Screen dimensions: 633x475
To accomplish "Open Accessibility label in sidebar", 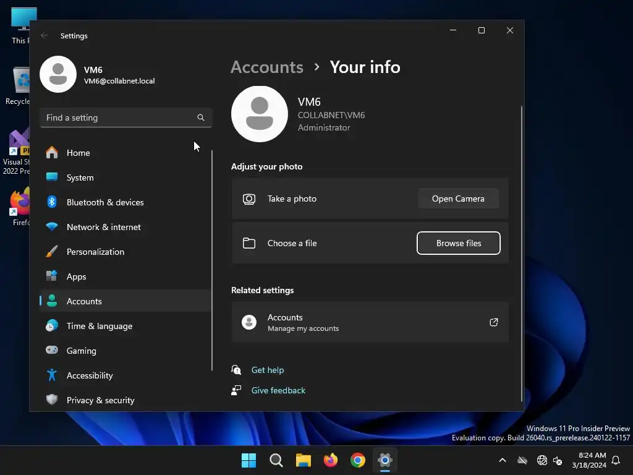I will (x=90, y=375).
